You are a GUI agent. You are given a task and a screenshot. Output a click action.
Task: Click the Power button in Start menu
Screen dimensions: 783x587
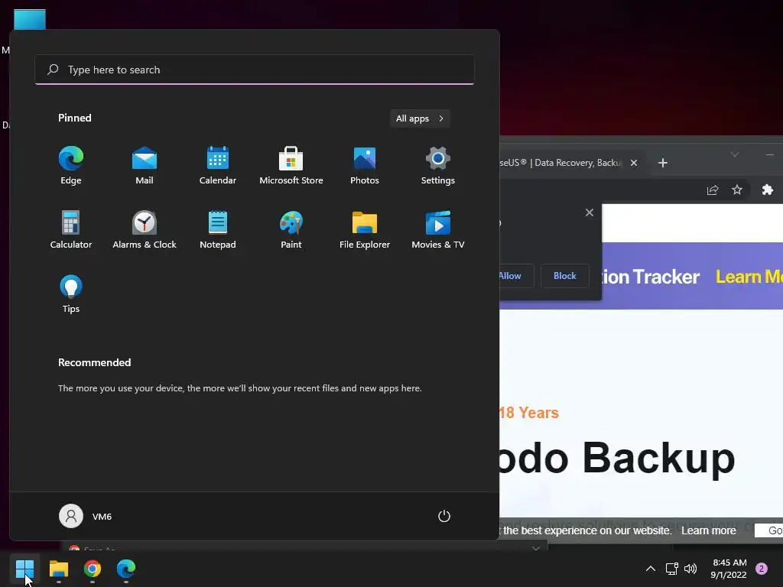pyautogui.click(x=444, y=516)
